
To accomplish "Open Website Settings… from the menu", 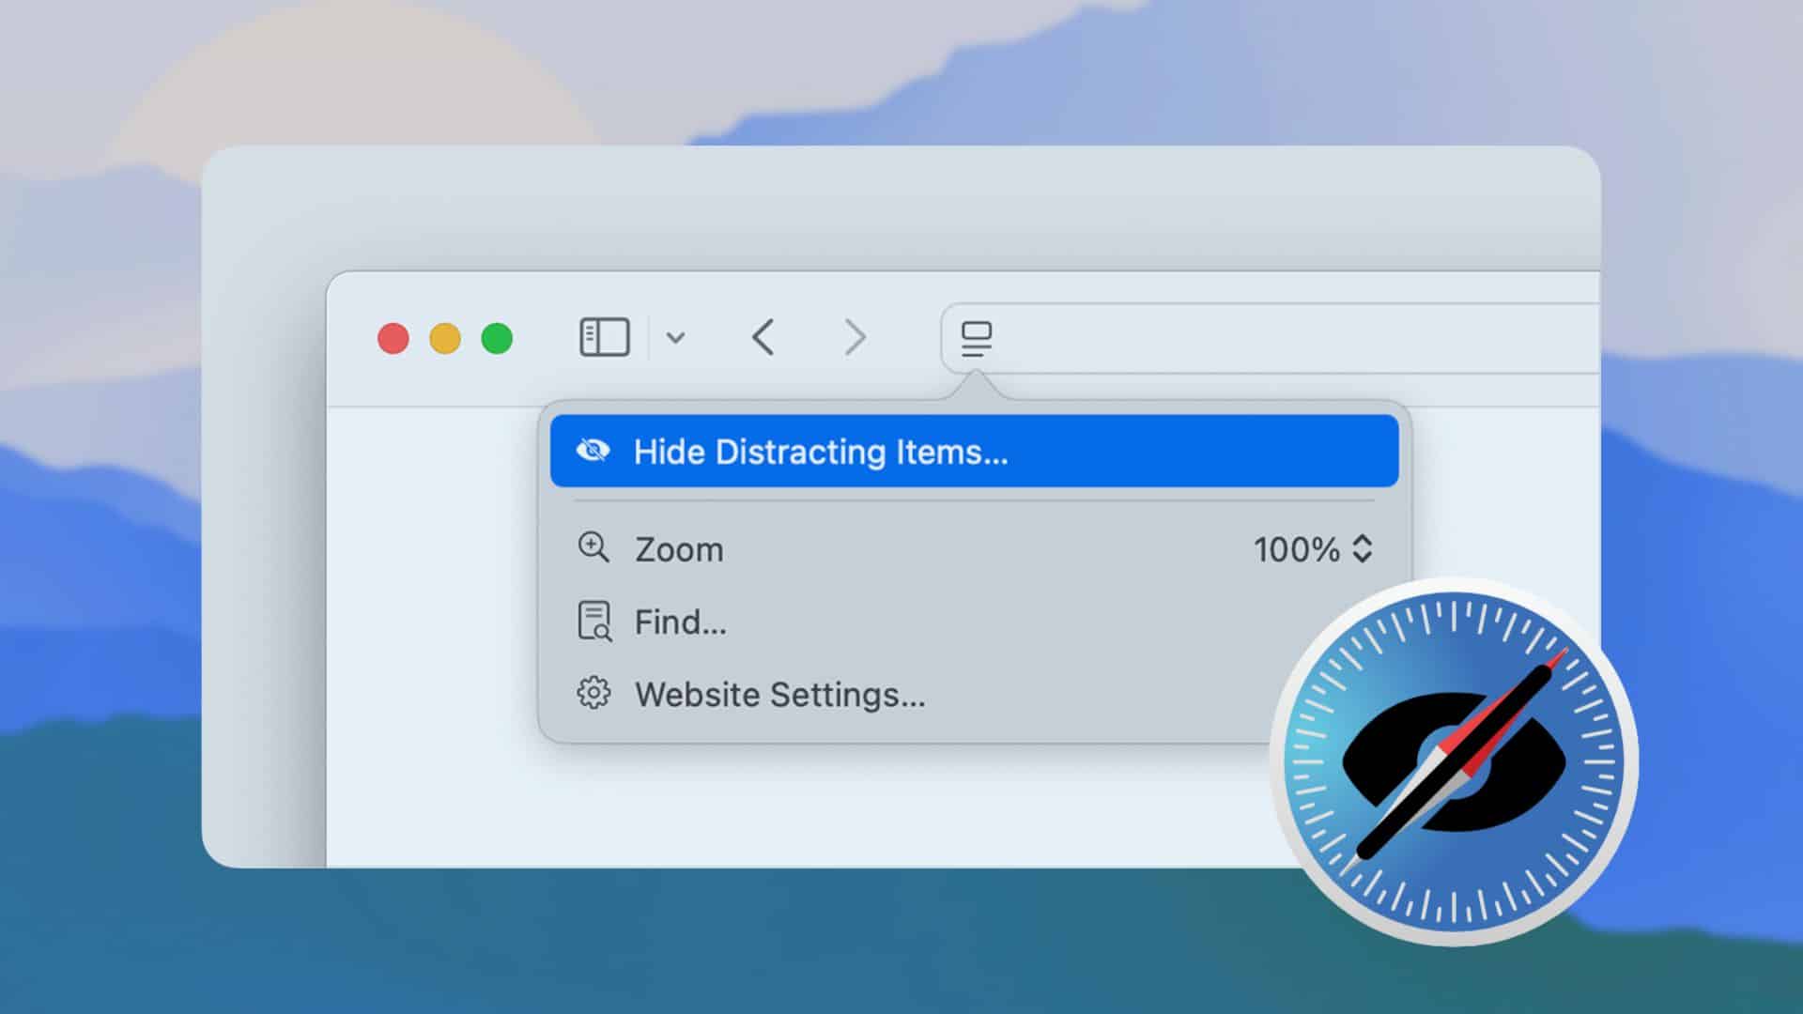I will tap(975, 695).
